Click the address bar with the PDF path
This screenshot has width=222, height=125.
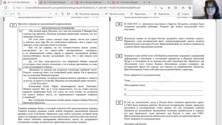pos(82,8)
